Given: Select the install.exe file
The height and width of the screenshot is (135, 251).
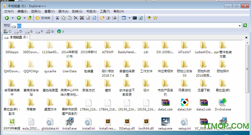Looking at the screenshot, I should tap(69, 124).
